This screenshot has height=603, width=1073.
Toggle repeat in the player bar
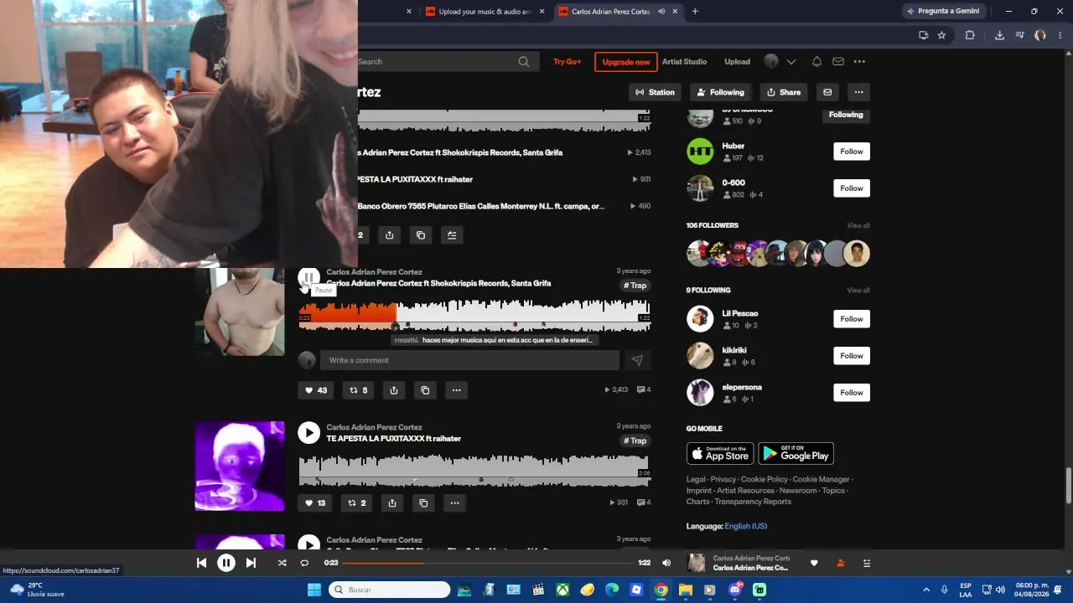point(304,563)
